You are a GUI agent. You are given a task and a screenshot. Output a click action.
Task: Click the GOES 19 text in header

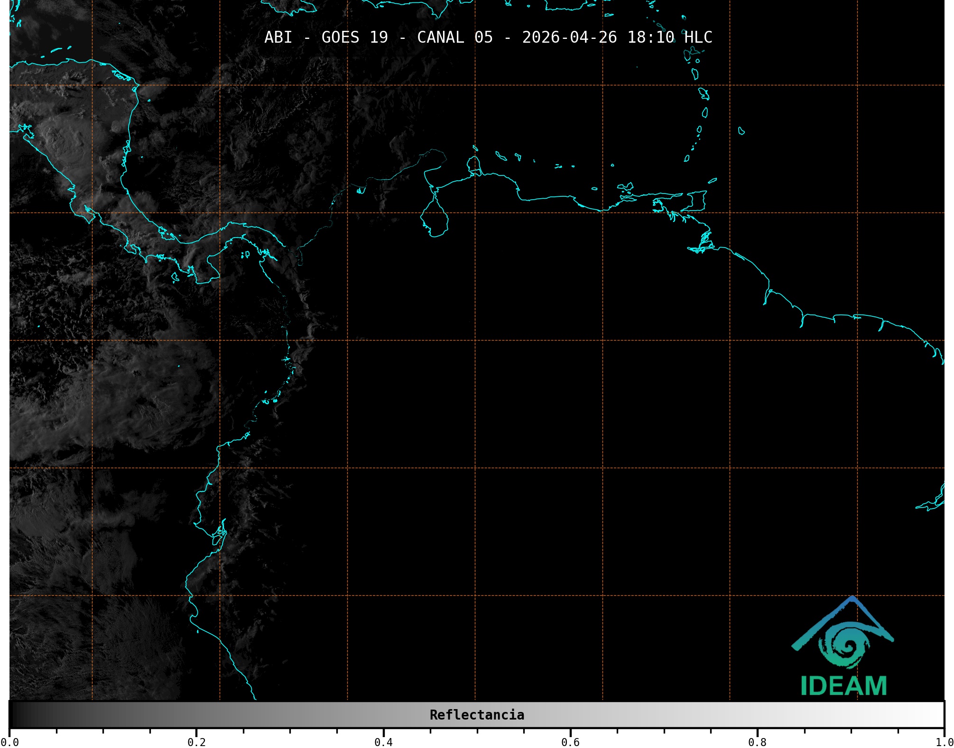[x=354, y=37]
